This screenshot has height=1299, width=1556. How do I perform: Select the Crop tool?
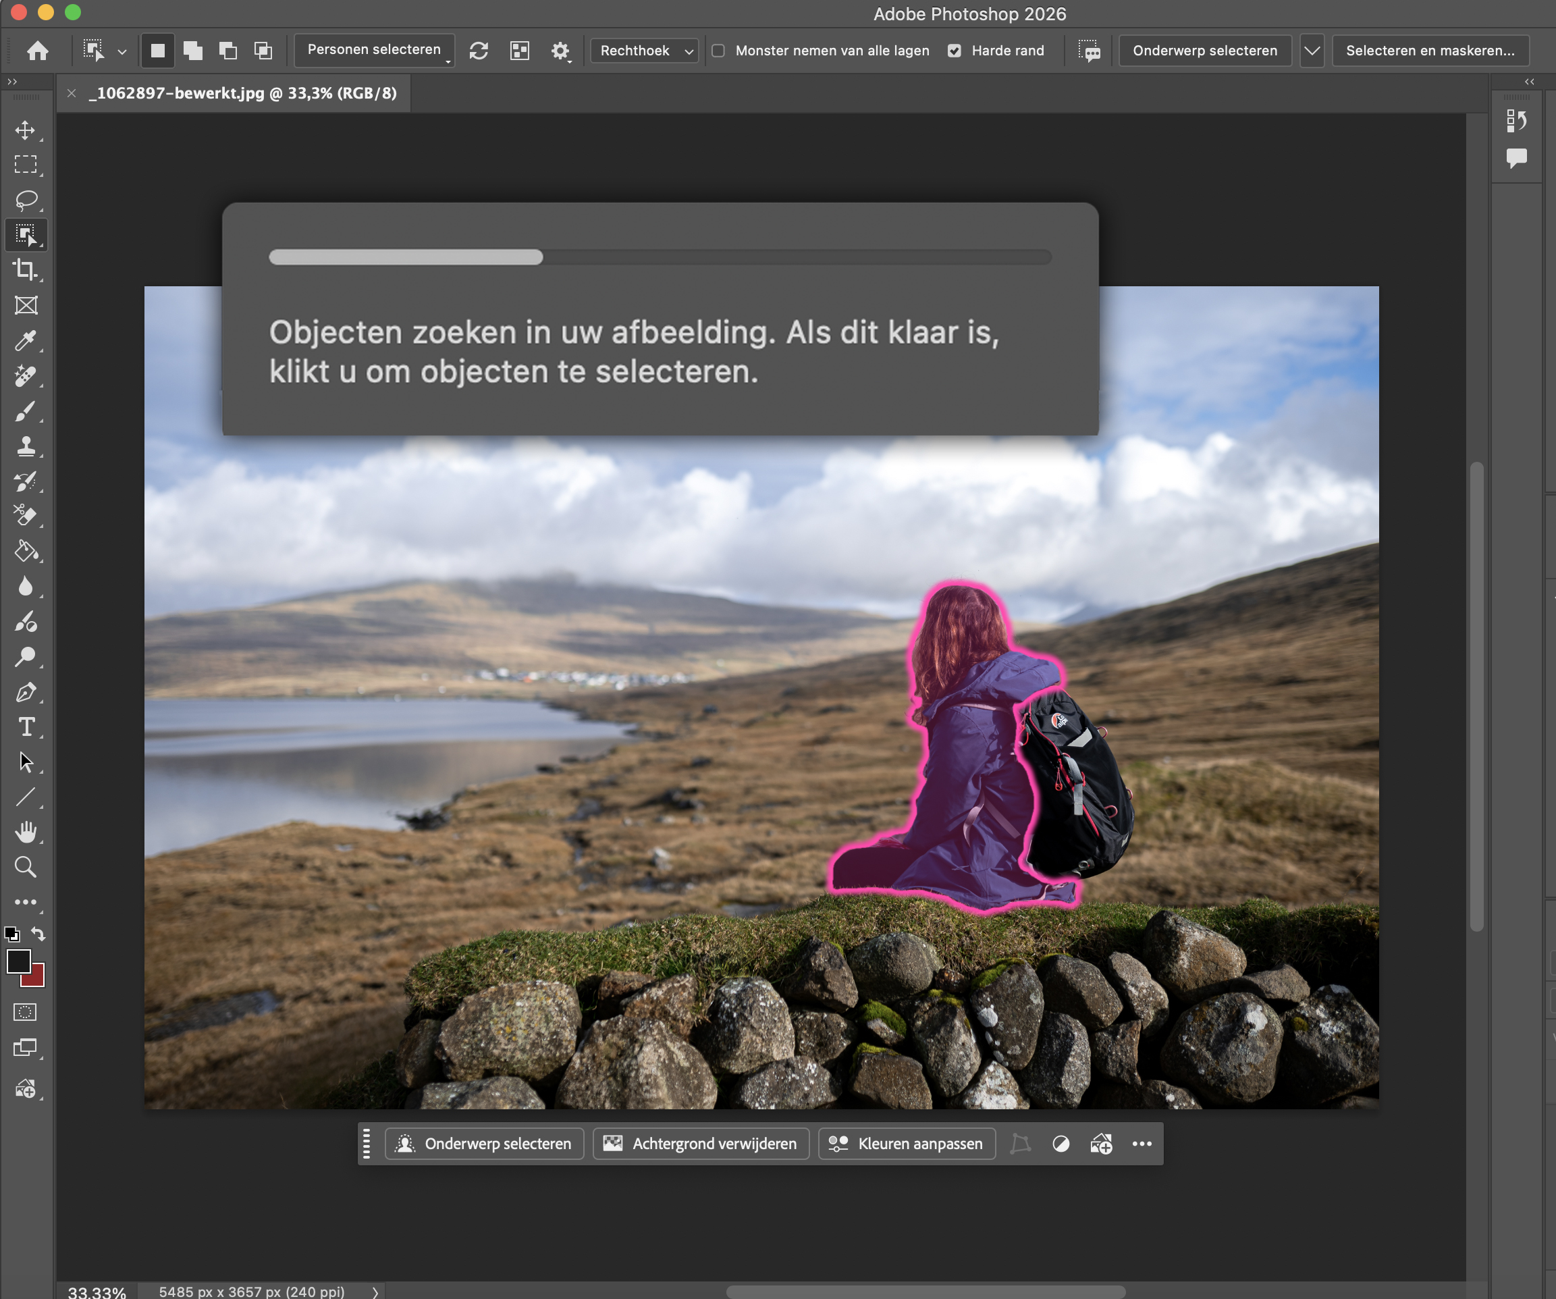(25, 270)
